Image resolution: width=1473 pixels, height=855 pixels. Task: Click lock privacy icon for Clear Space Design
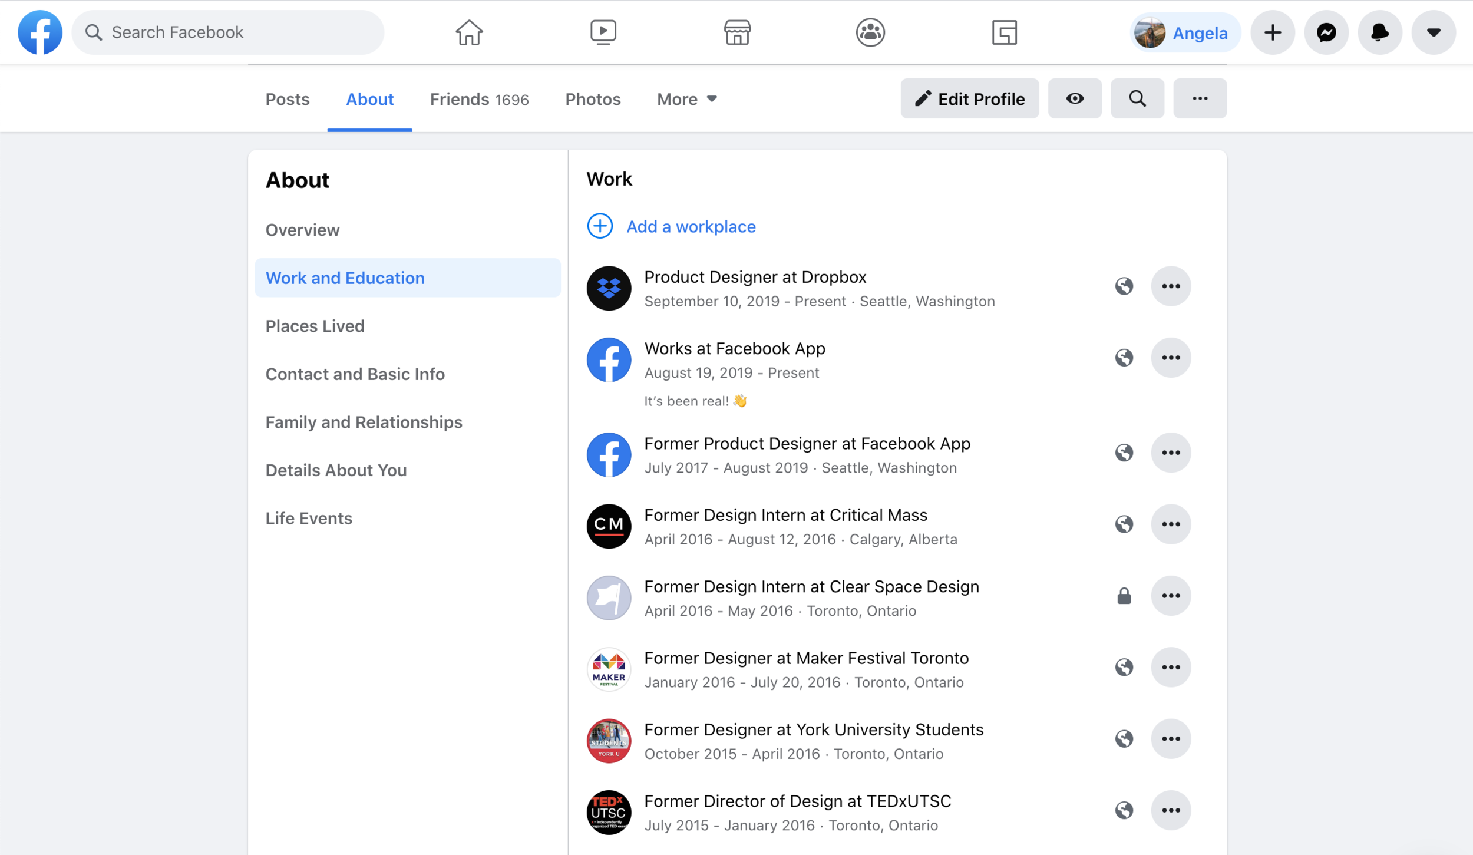click(1124, 596)
